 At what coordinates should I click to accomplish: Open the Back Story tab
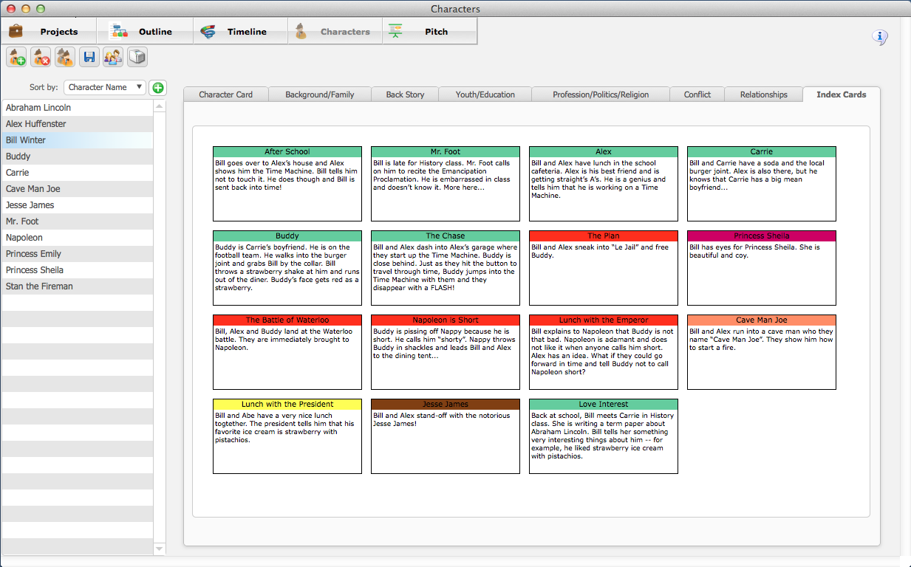404,94
